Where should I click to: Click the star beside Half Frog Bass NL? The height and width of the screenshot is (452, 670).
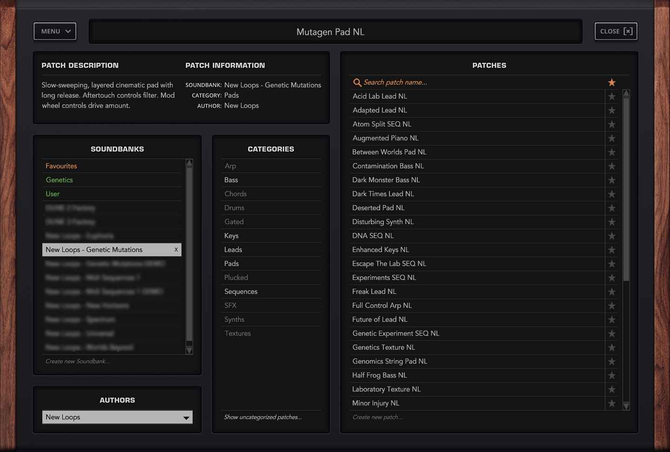click(x=611, y=376)
